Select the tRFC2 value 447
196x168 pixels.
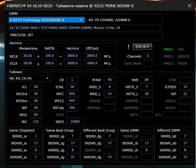72,101
